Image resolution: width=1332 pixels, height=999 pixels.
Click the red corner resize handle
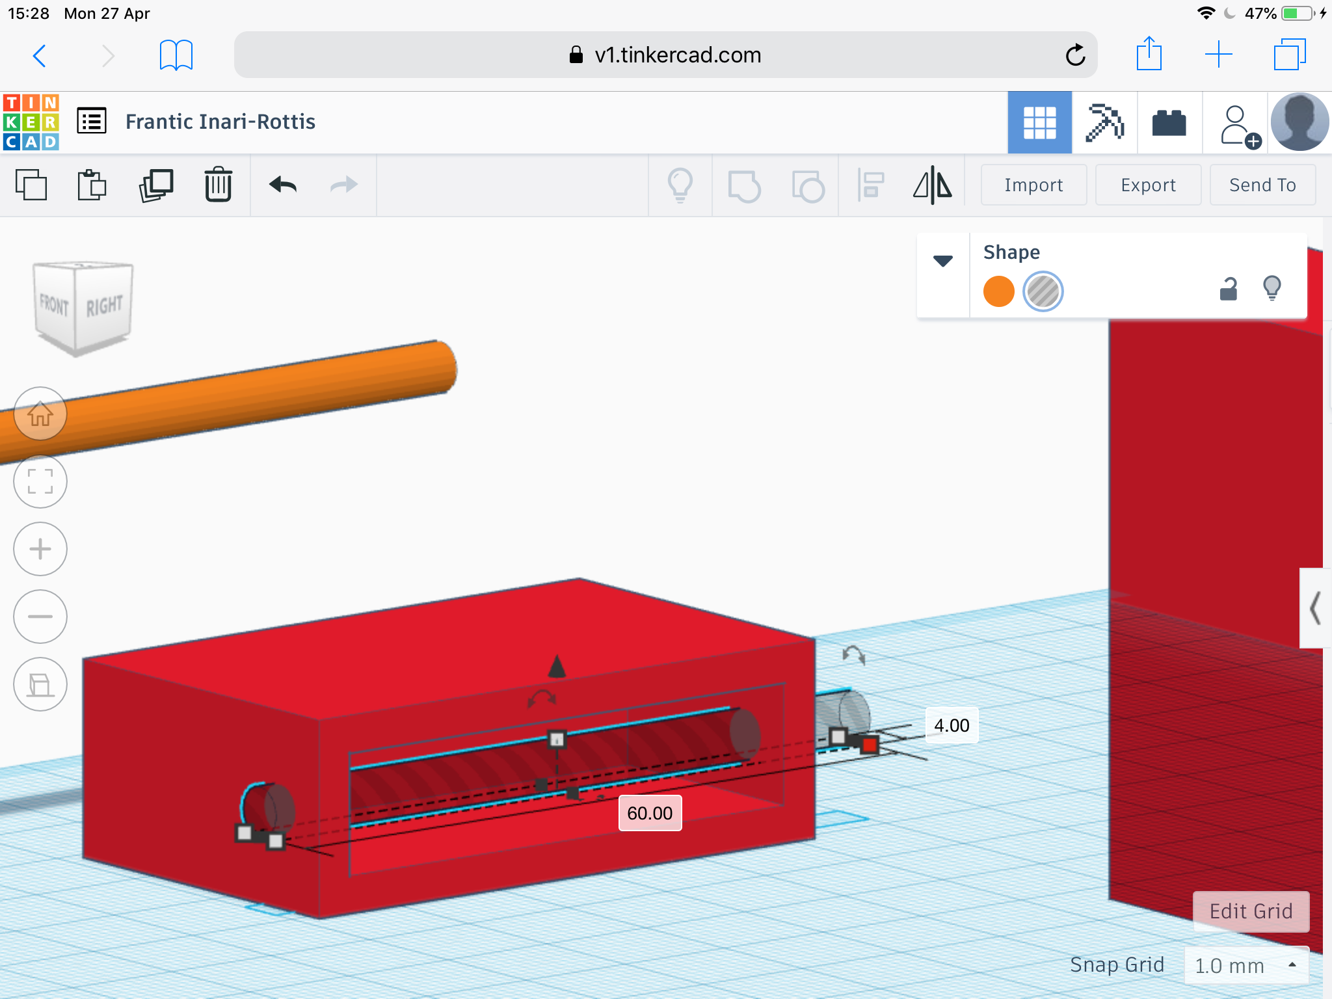coord(869,745)
